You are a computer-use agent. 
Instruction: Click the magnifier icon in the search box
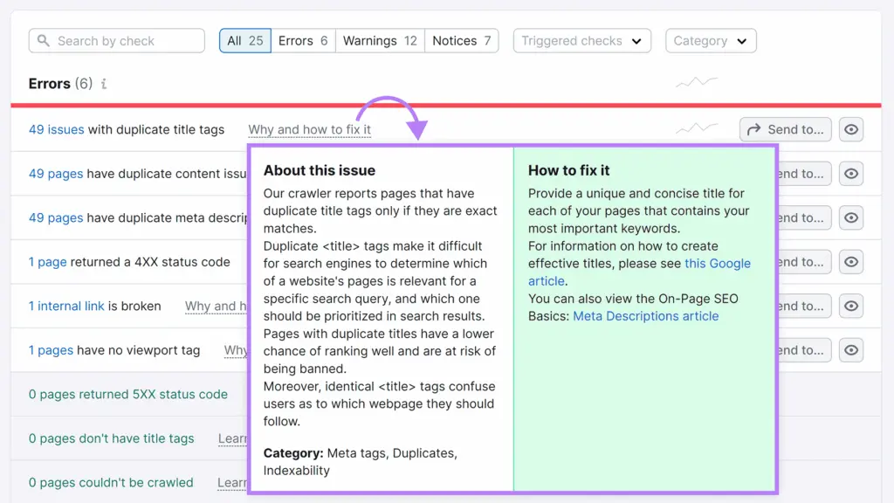pyautogui.click(x=44, y=41)
